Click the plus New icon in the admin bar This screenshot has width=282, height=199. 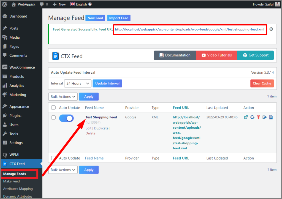click(x=55, y=4)
